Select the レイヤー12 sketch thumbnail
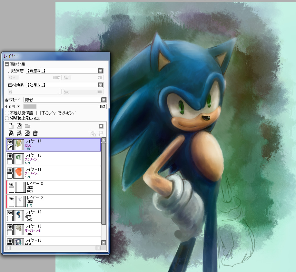This screenshot has height=272, width=296. (x=20, y=201)
